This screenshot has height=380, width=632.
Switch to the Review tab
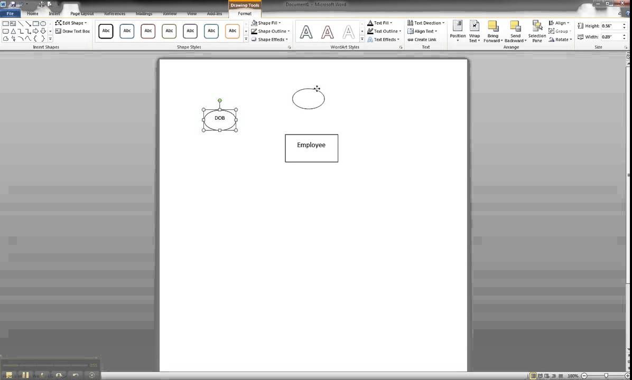[170, 13]
